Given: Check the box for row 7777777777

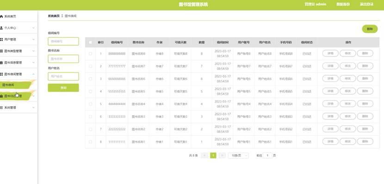Looking at the screenshot, I should click(x=90, y=66).
